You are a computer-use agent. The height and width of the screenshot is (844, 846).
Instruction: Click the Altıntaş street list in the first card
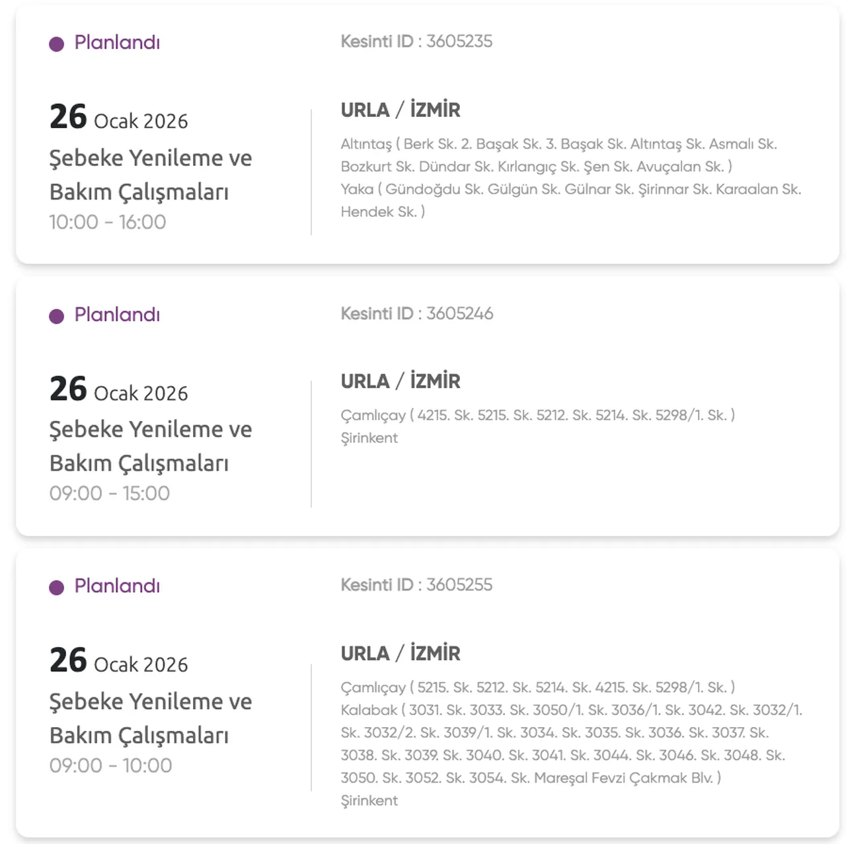click(x=558, y=155)
